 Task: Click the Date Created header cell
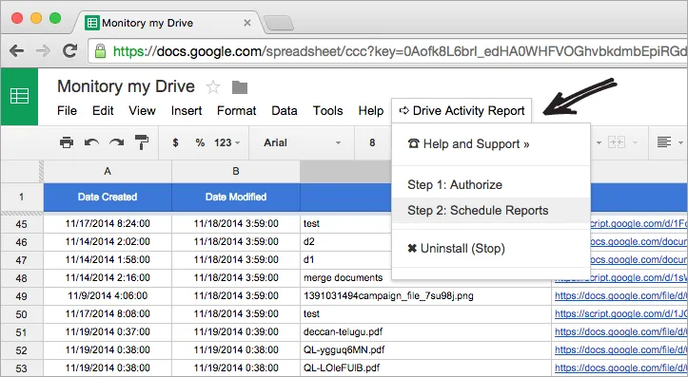[x=108, y=197]
